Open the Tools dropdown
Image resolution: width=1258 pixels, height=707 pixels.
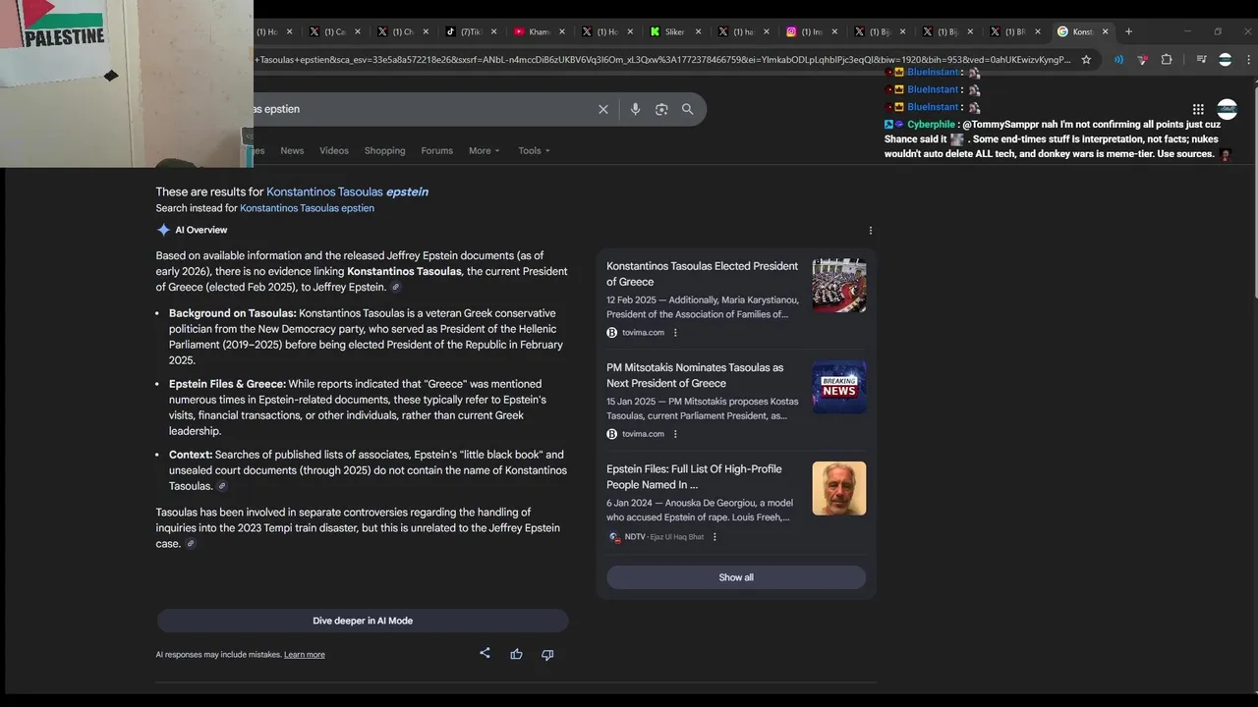534,150
